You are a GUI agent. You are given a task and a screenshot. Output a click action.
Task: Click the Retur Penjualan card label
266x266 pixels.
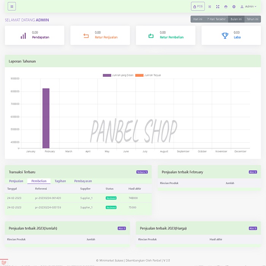[106, 37]
